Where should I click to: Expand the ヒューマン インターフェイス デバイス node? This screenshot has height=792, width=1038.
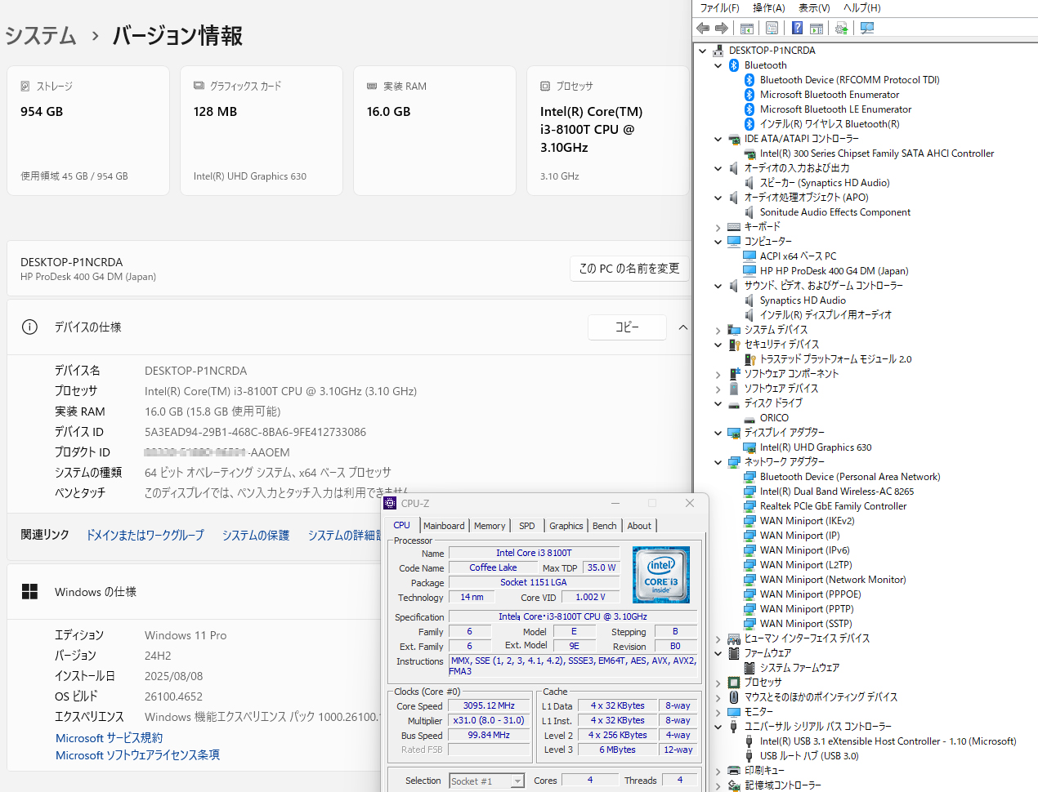[718, 638]
